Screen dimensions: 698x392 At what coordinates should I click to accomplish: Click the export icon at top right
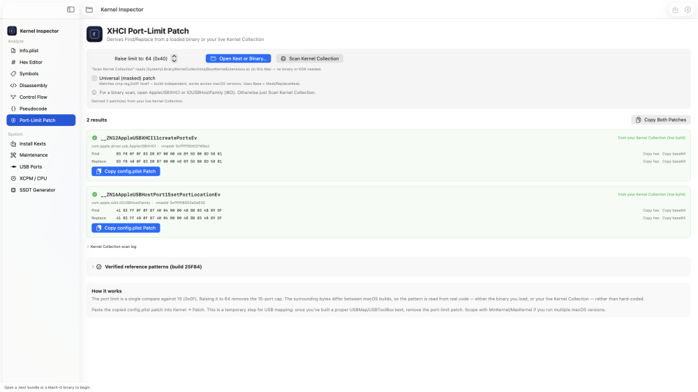point(675,9)
